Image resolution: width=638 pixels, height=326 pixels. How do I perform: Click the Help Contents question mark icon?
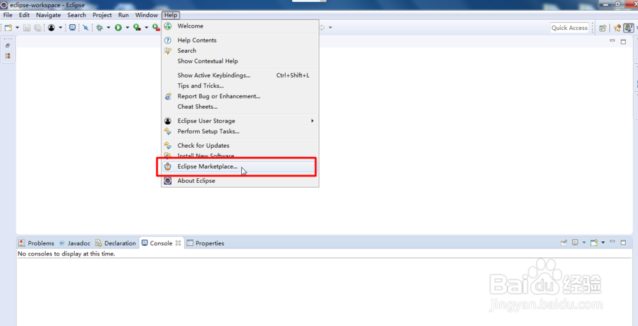(x=168, y=40)
